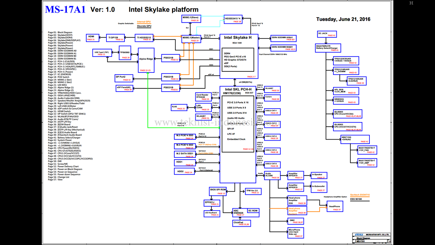Click the Camera block
435x245 pixels.
pyautogui.click(x=273, y=98)
